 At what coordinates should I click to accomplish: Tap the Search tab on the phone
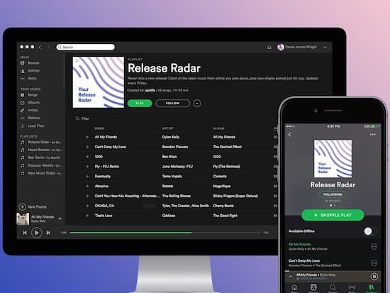(333, 288)
